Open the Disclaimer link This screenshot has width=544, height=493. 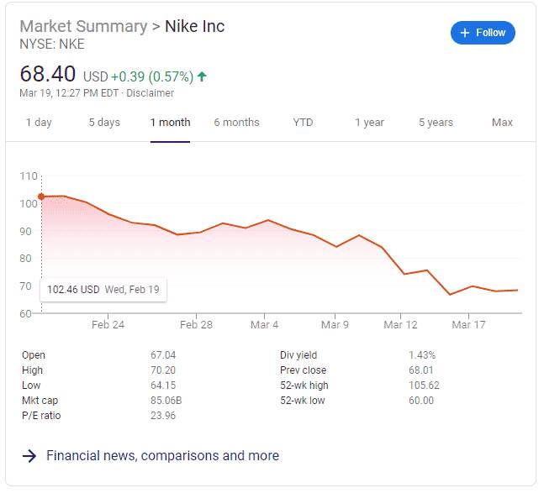(x=151, y=93)
